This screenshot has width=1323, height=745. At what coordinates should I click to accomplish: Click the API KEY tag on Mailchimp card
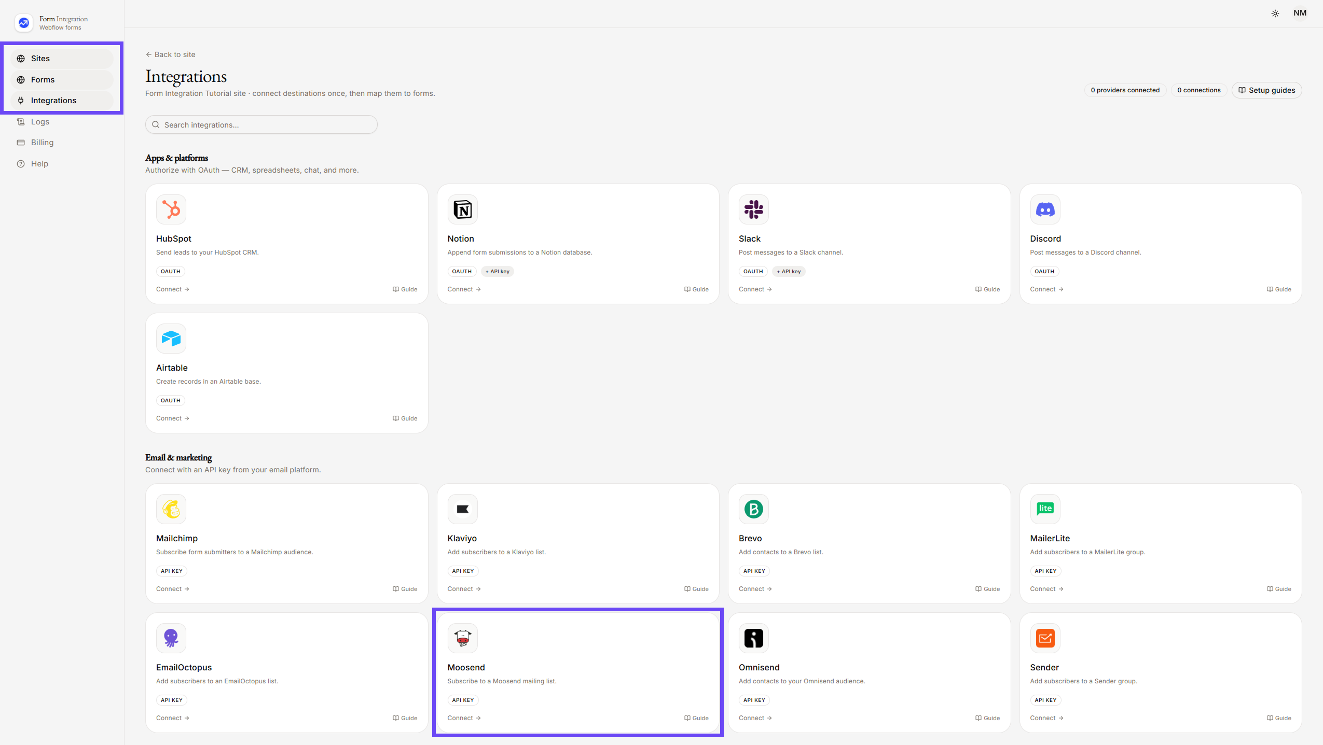171,571
